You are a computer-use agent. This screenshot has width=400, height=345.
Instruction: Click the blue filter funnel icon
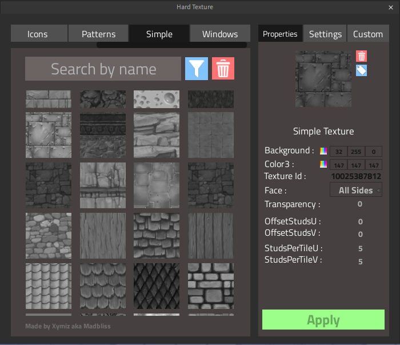(197, 69)
